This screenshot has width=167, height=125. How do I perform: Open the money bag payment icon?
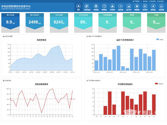tap(112, 6)
